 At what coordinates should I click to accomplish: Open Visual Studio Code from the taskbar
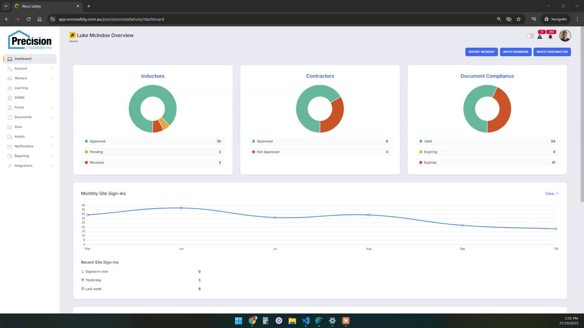[x=306, y=321]
